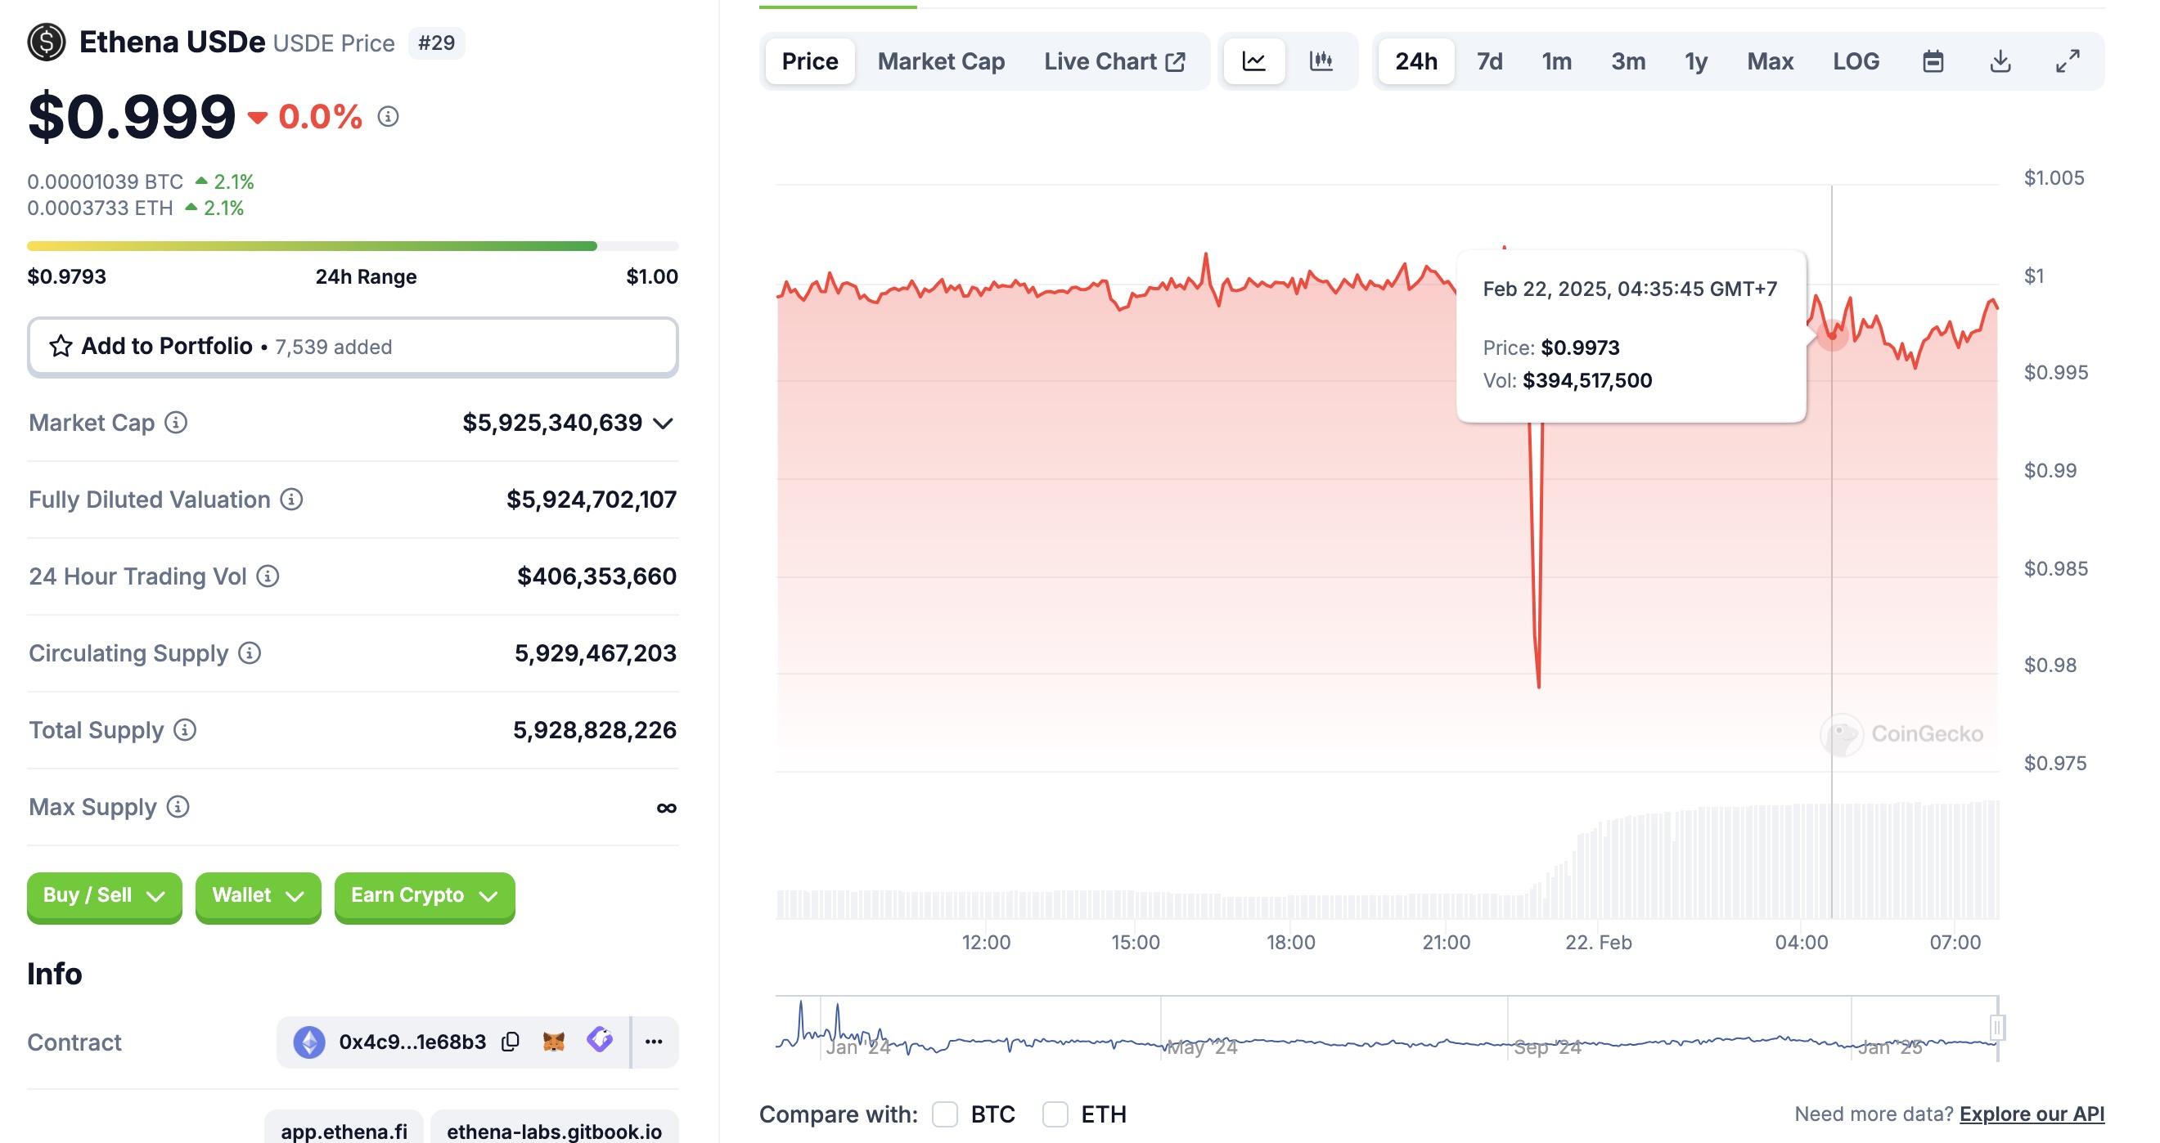Show Market Cap info icon

(175, 423)
